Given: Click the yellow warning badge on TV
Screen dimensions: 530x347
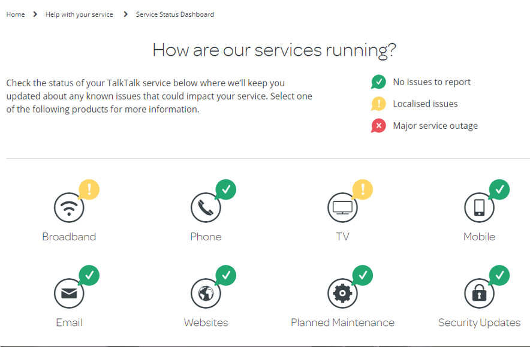Looking at the screenshot, I should coord(362,189).
